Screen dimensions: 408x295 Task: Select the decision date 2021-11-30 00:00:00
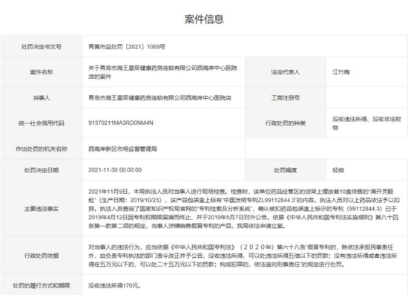115,170
